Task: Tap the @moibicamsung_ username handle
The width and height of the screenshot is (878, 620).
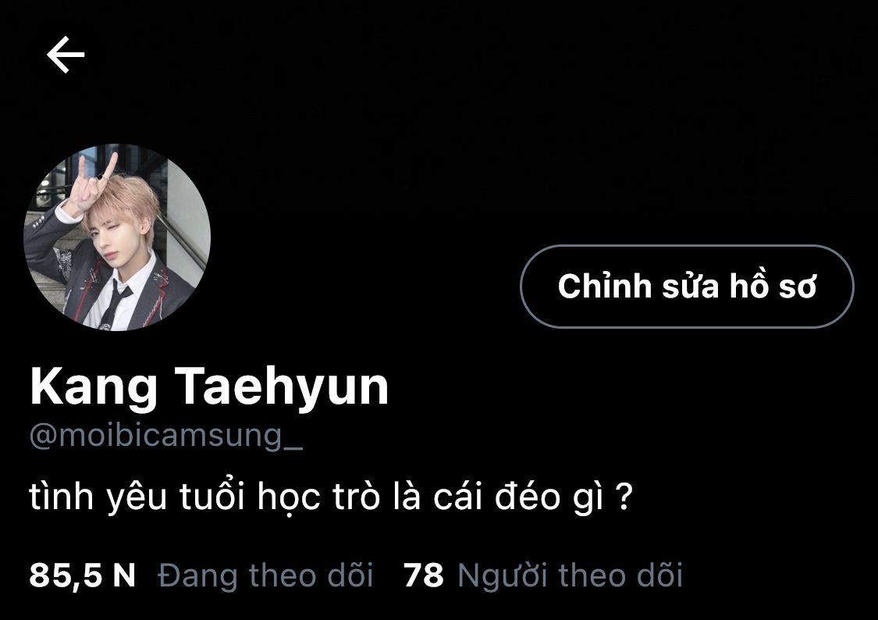Action: [x=166, y=435]
